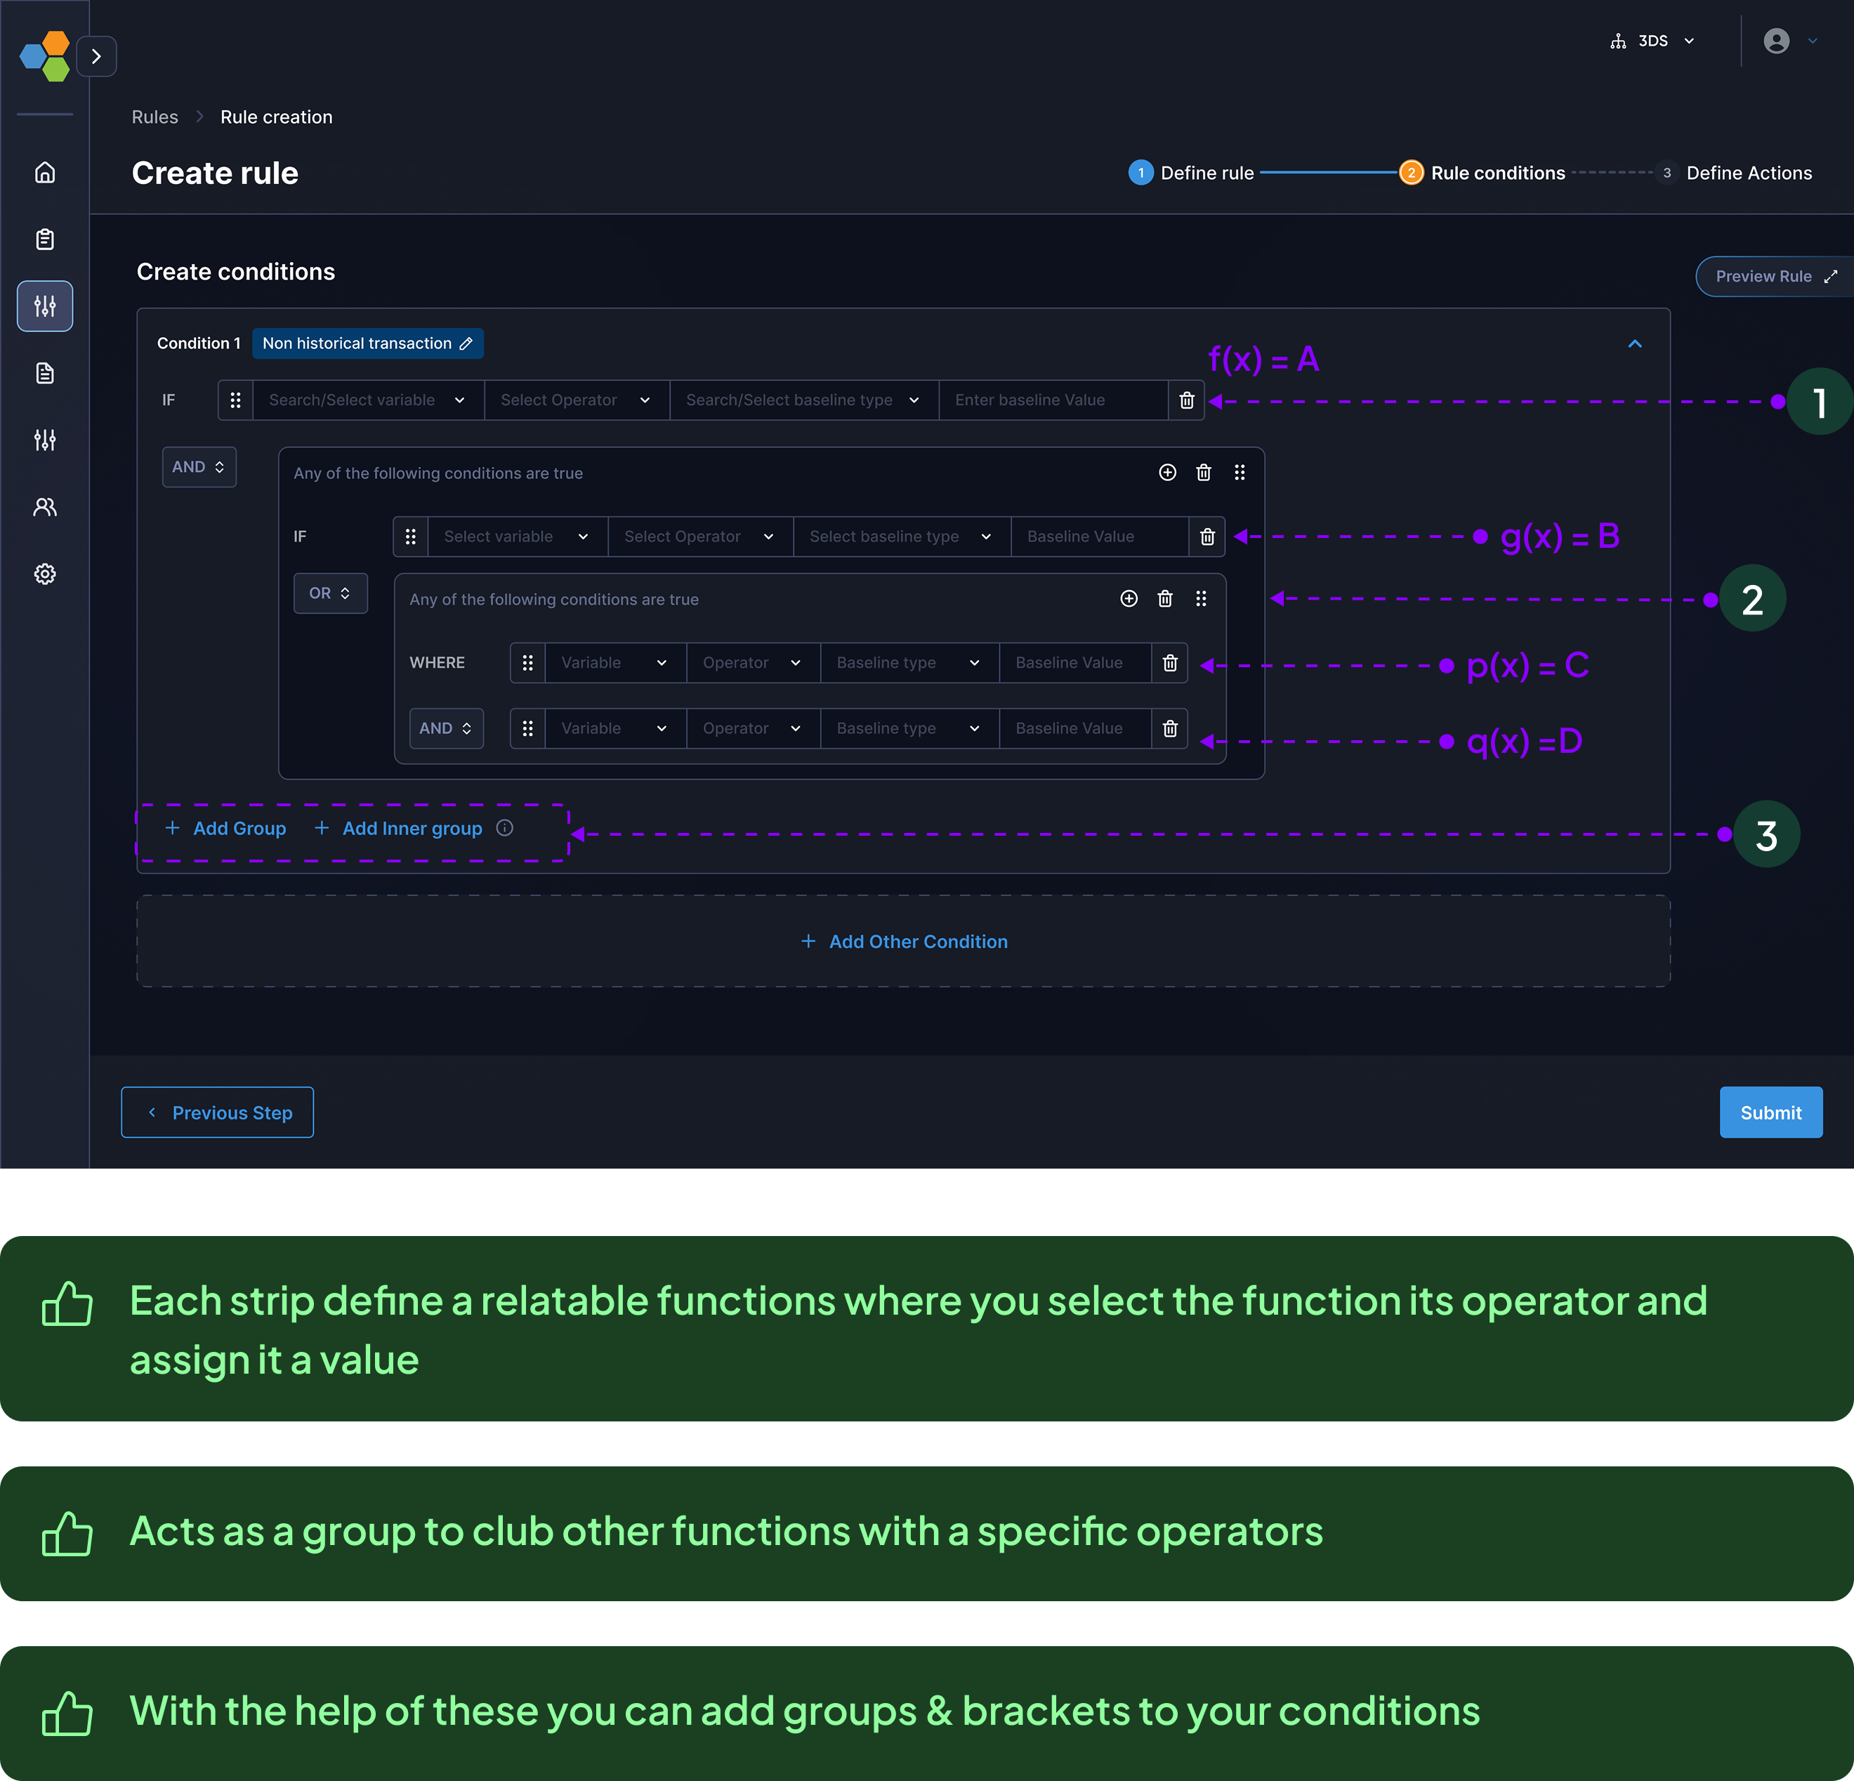Click drag handle of WHERE row
Screen dimensions: 1854x1781
[x=528, y=663]
